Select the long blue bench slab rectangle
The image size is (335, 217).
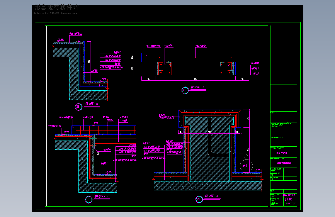click(195, 58)
